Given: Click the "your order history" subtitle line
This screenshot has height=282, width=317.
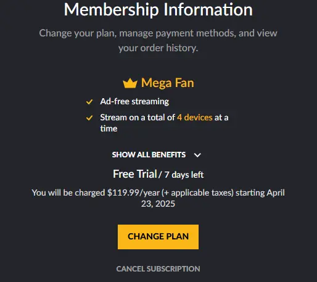Looking at the screenshot, I should (158, 48).
